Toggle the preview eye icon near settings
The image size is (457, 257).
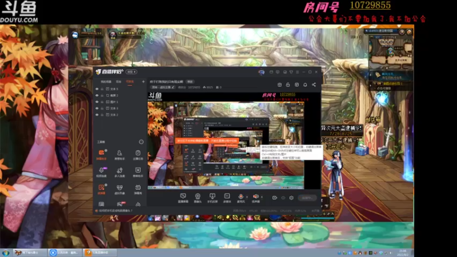(x=283, y=198)
